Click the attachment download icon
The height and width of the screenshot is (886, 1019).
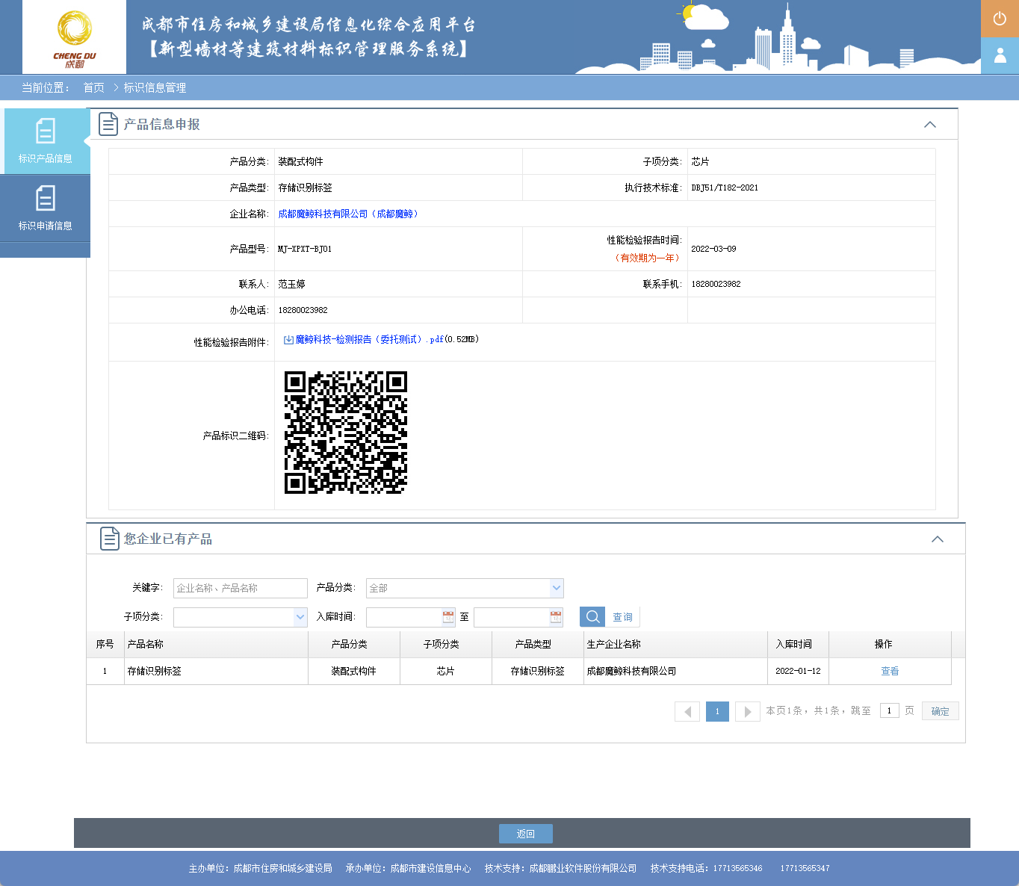[288, 340]
